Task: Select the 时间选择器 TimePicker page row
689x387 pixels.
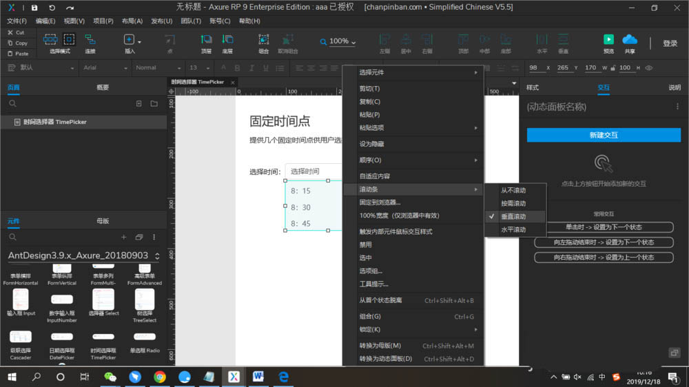Action: 84,122
